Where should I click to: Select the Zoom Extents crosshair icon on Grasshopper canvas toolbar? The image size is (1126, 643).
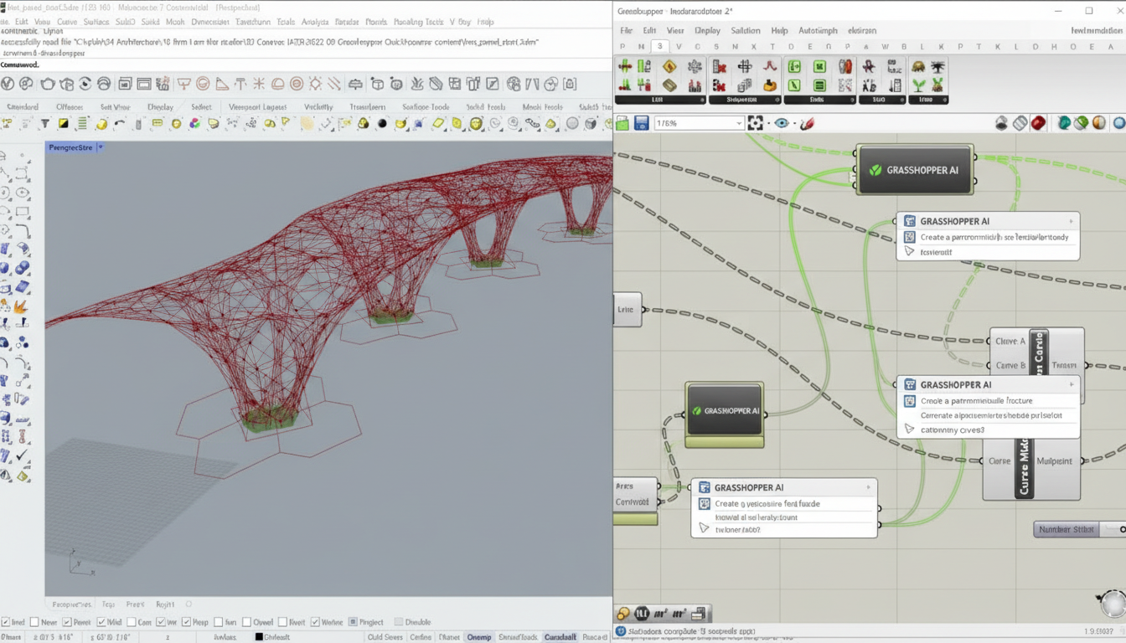[x=756, y=123]
